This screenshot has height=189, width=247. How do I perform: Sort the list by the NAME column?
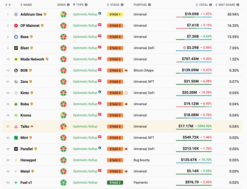27,5
